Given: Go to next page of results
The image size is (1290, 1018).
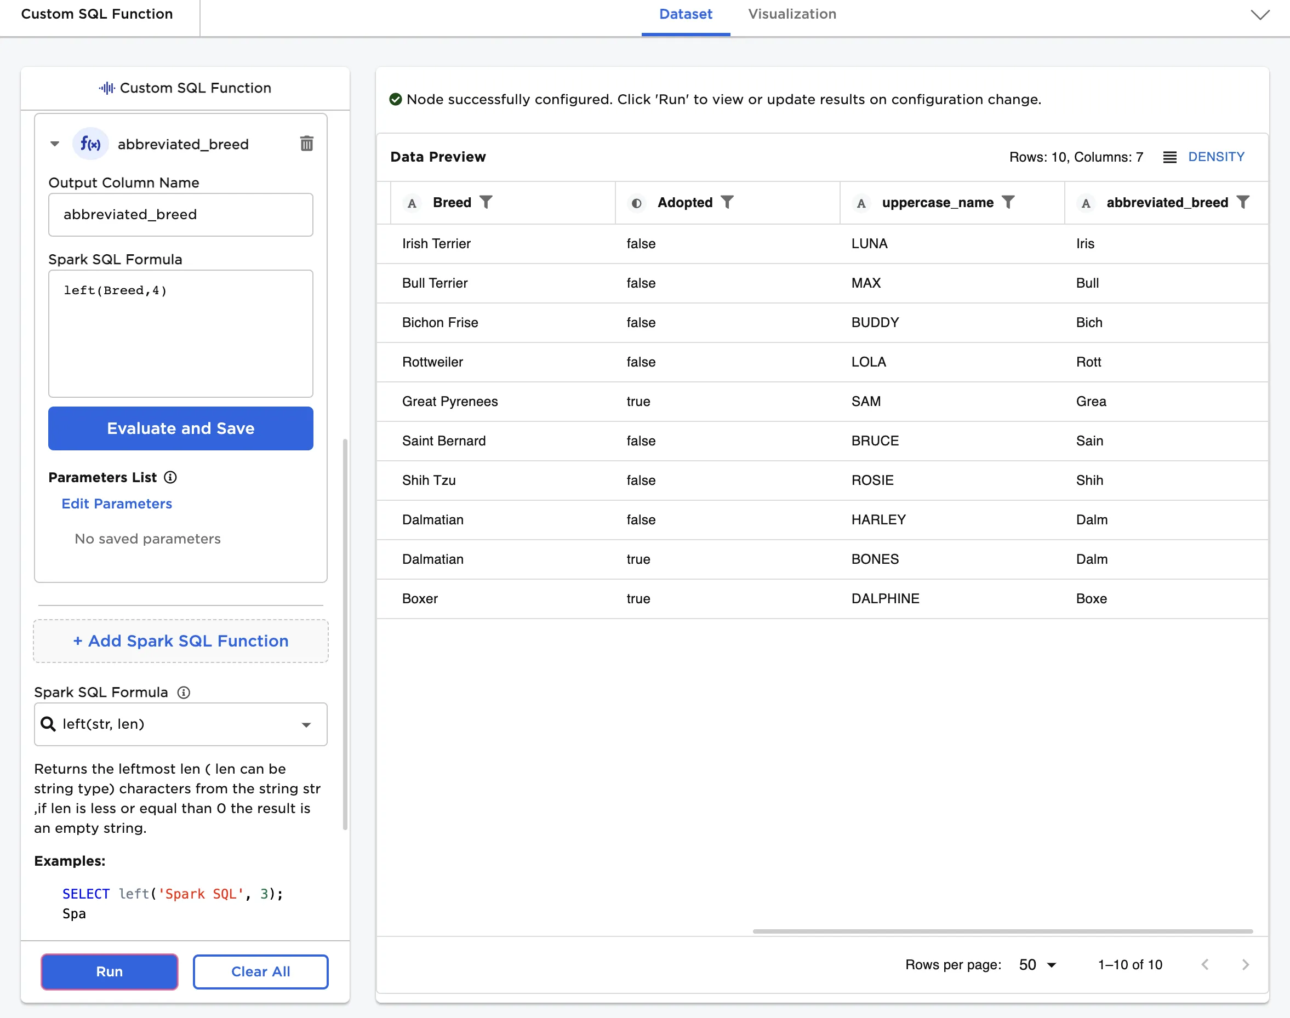Looking at the screenshot, I should [1245, 965].
